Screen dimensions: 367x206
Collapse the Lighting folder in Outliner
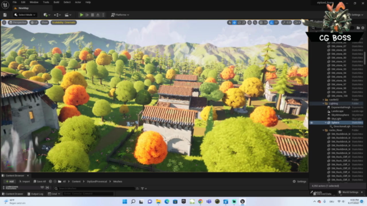(x=323, y=104)
